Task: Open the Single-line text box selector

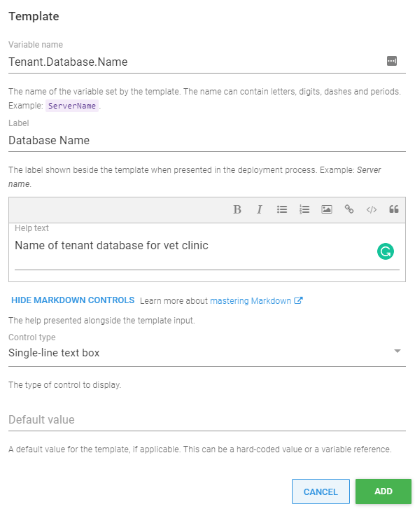Action: click(x=207, y=353)
